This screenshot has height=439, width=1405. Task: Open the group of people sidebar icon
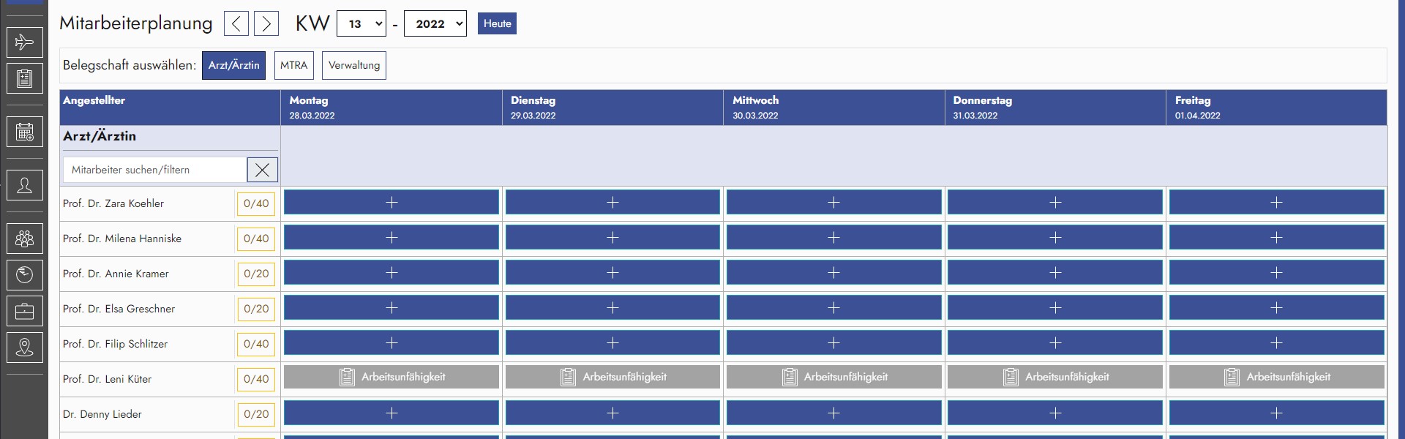tap(24, 239)
